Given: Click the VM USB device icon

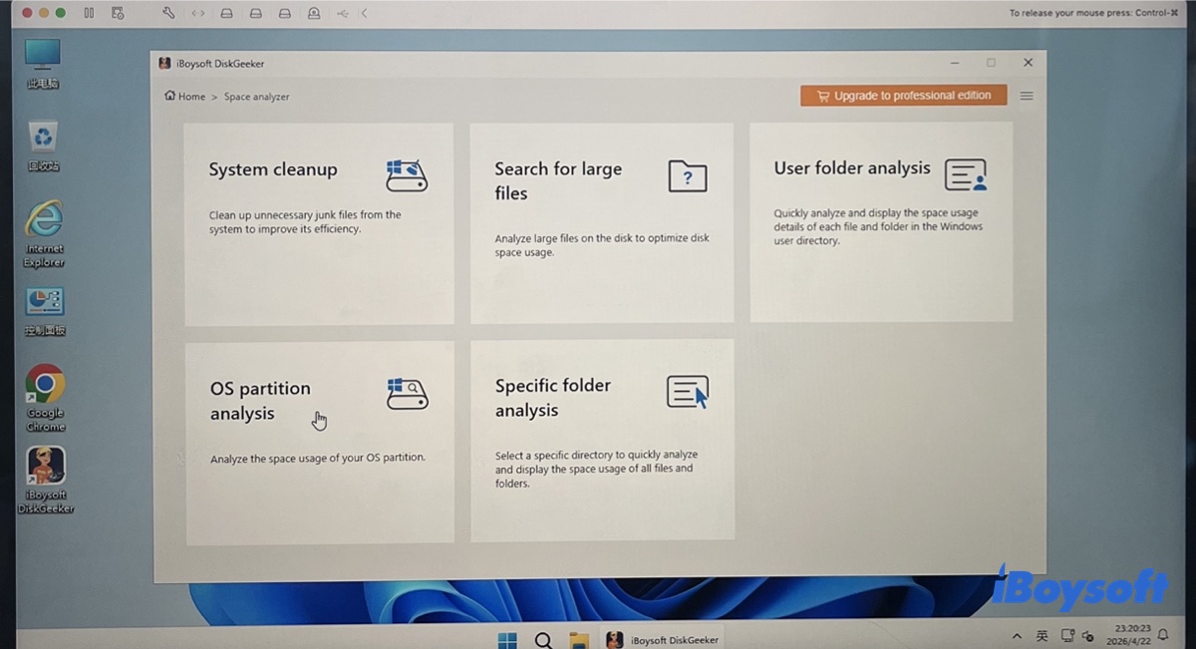Looking at the screenshot, I should point(343,13).
